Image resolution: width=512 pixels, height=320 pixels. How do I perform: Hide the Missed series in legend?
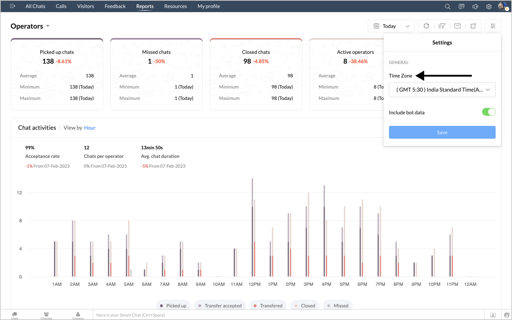tap(337, 306)
